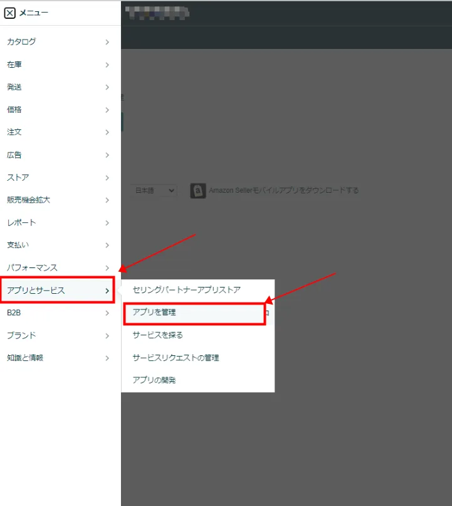The width and height of the screenshot is (452, 506).
Task: Choose セリングパートナーアプリストア in the submenu
Action: click(x=198, y=290)
